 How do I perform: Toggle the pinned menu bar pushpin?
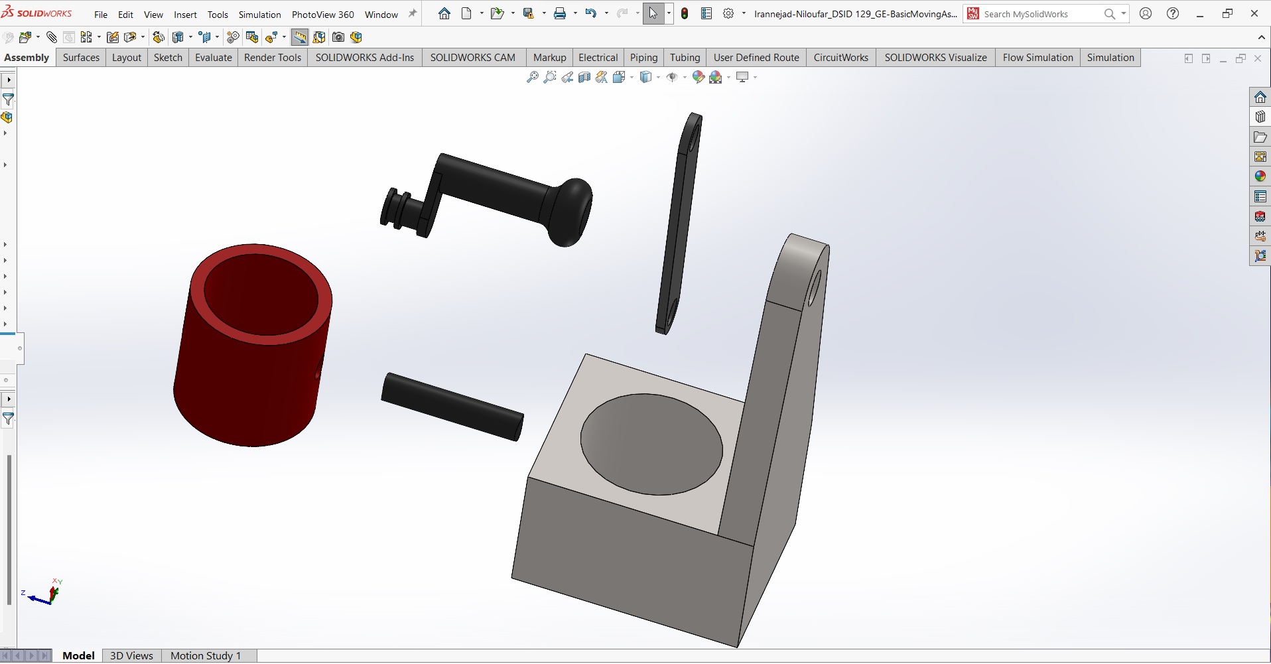pyautogui.click(x=413, y=14)
